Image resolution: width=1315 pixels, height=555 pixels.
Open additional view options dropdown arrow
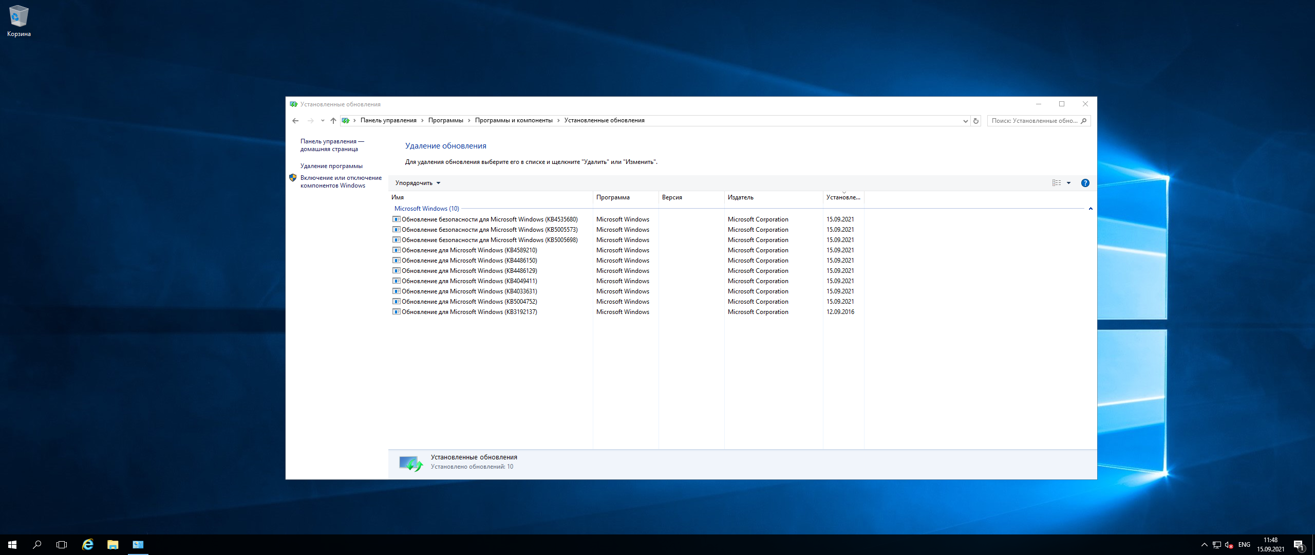tap(1069, 183)
